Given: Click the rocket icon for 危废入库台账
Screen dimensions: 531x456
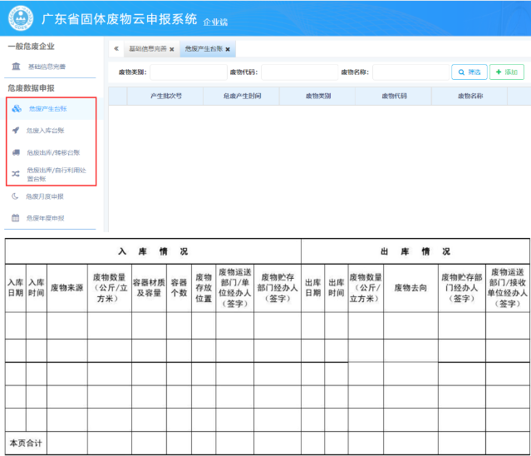Looking at the screenshot, I should point(16,131).
